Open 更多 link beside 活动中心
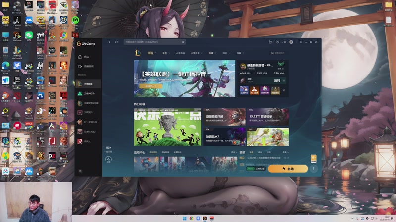The height and width of the screenshot is (222, 396). [234, 152]
